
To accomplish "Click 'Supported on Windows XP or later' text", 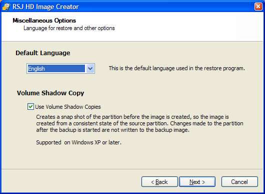I will click(x=79, y=142).
